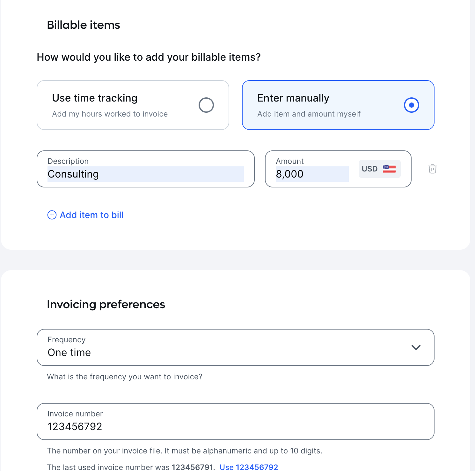The height and width of the screenshot is (471, 475).
Task: Open the USD currency selector
Action: [380, 169]
